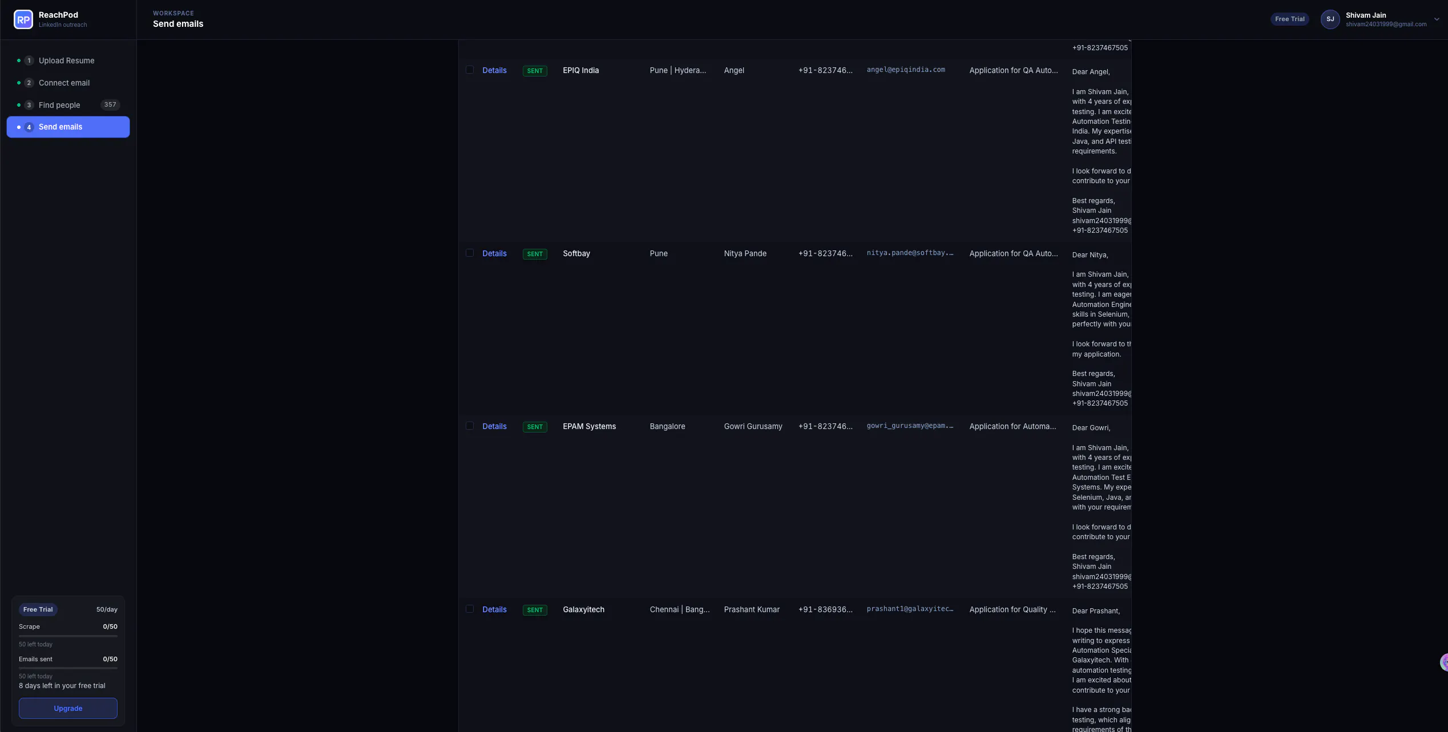
Task: Select the Send emails step
Action: point(68,127)
